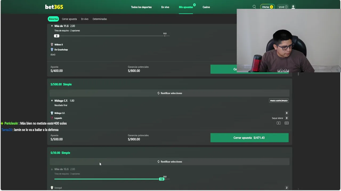
Task: Click reuse icon in S/500.00 bet
Action: pyautogui.click(x=159, y=93)
